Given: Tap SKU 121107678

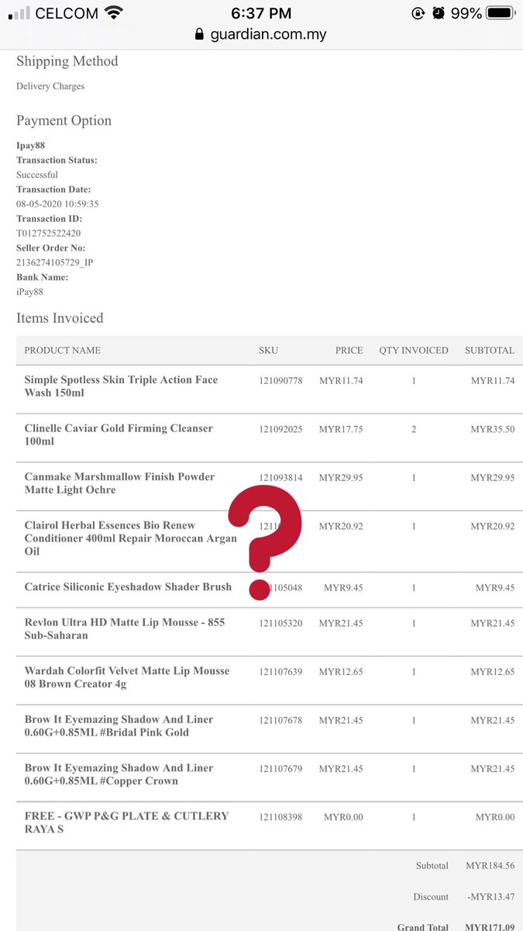Looking at the screenshot, I should (280, 720).
